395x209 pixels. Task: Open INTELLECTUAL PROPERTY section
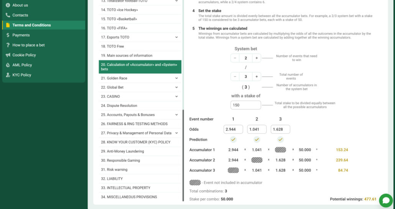[x=140, y=188]
